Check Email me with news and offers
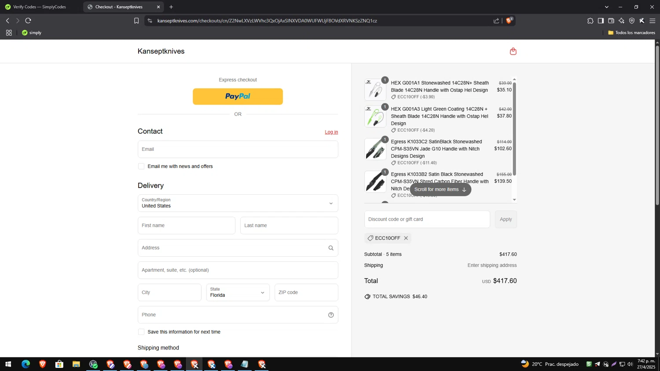 click(x=141, y=166)
